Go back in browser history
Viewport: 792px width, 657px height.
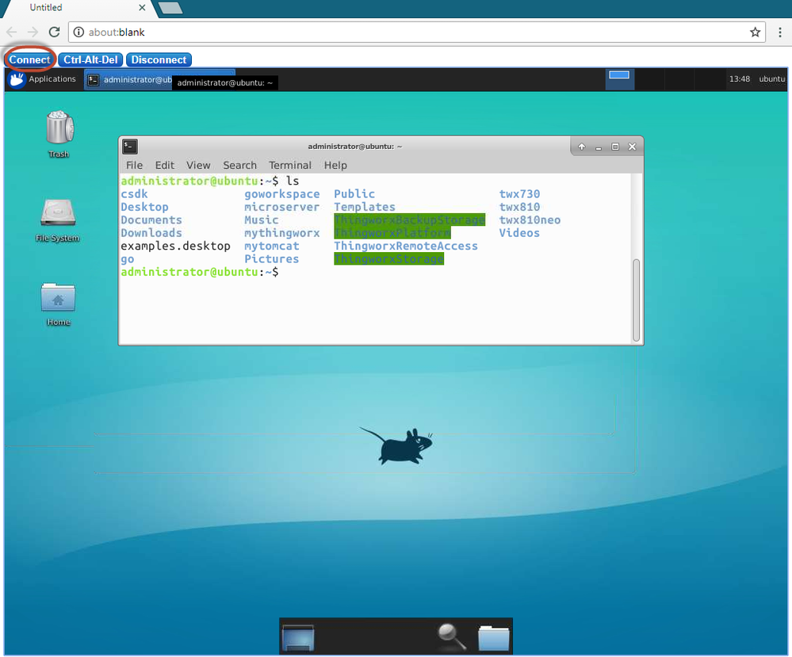(x=12, y=32)
